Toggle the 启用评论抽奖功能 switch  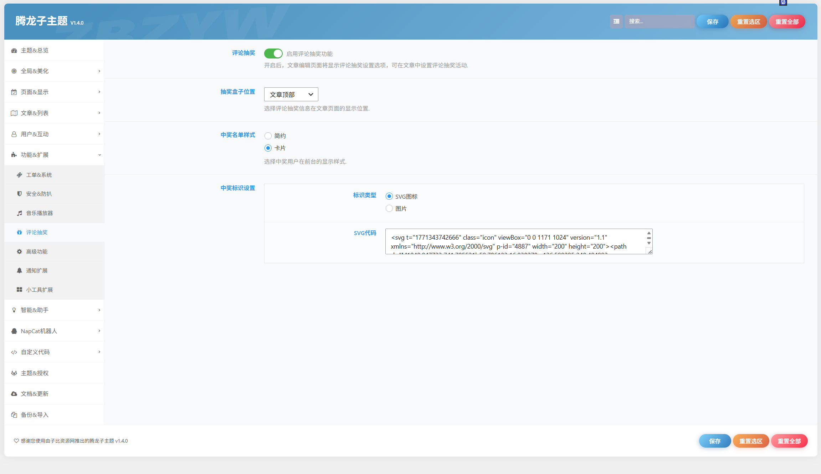click(273, 53)
